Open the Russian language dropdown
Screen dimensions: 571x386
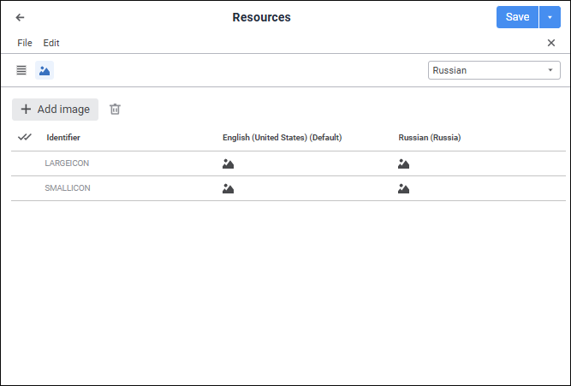pos(494,70)
